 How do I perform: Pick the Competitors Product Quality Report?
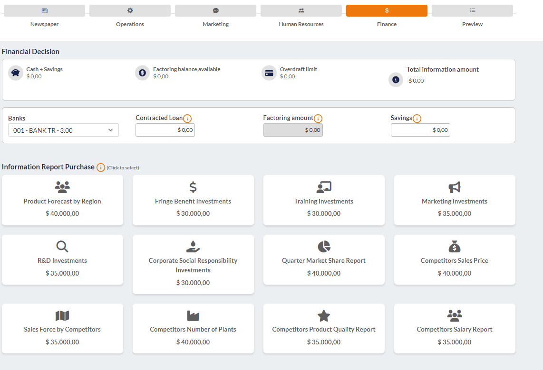tap(324, 328)
